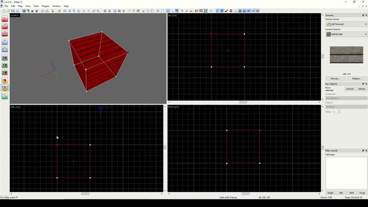This screenshot has height=207, width=368.
Task: Toggle the 2D grid toolbar button
Action: pos(24,11)
